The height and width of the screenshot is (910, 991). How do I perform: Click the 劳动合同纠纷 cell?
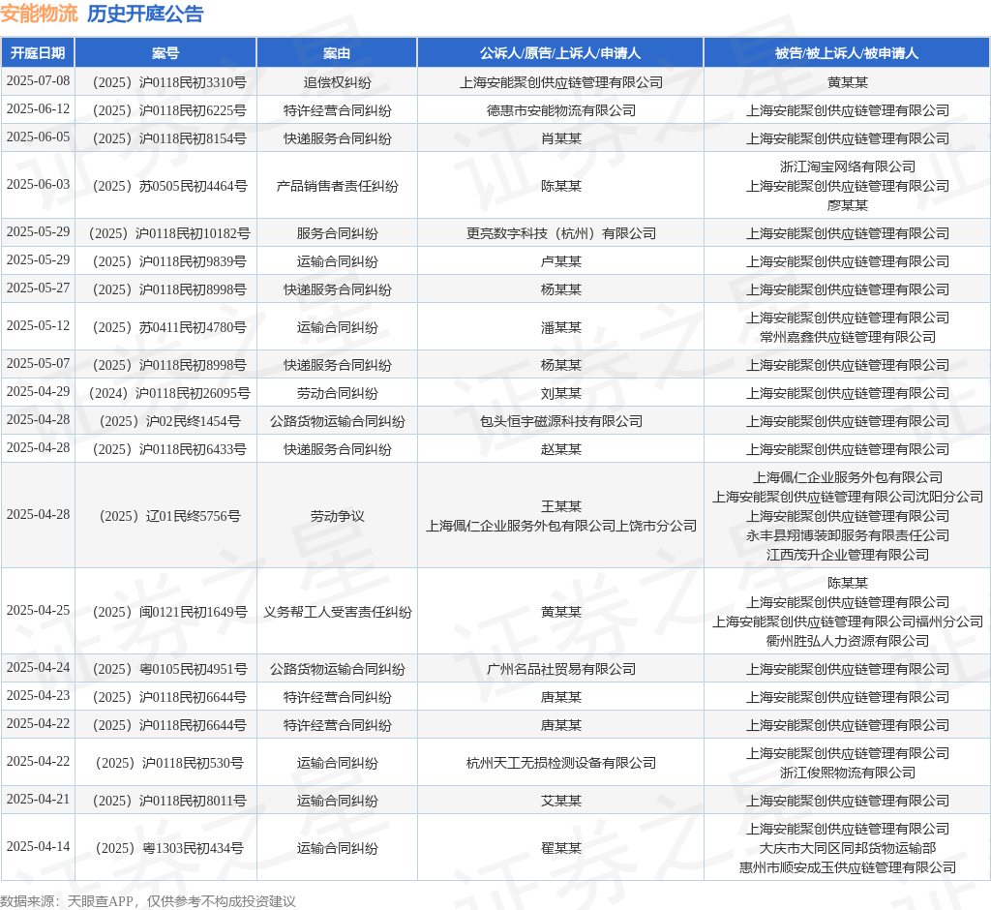337,393
